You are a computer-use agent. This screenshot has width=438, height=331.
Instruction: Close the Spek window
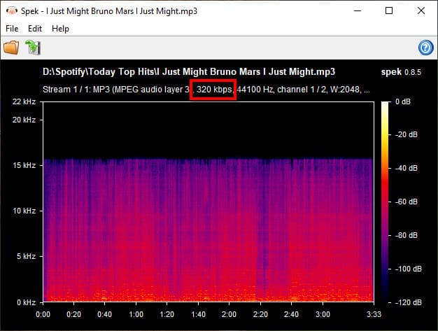pos(421,11)
